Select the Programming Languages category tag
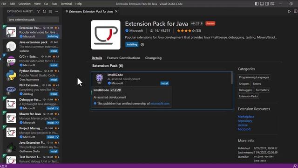The width and height of the screenshot is (298, 168). (x=254, y=77)
